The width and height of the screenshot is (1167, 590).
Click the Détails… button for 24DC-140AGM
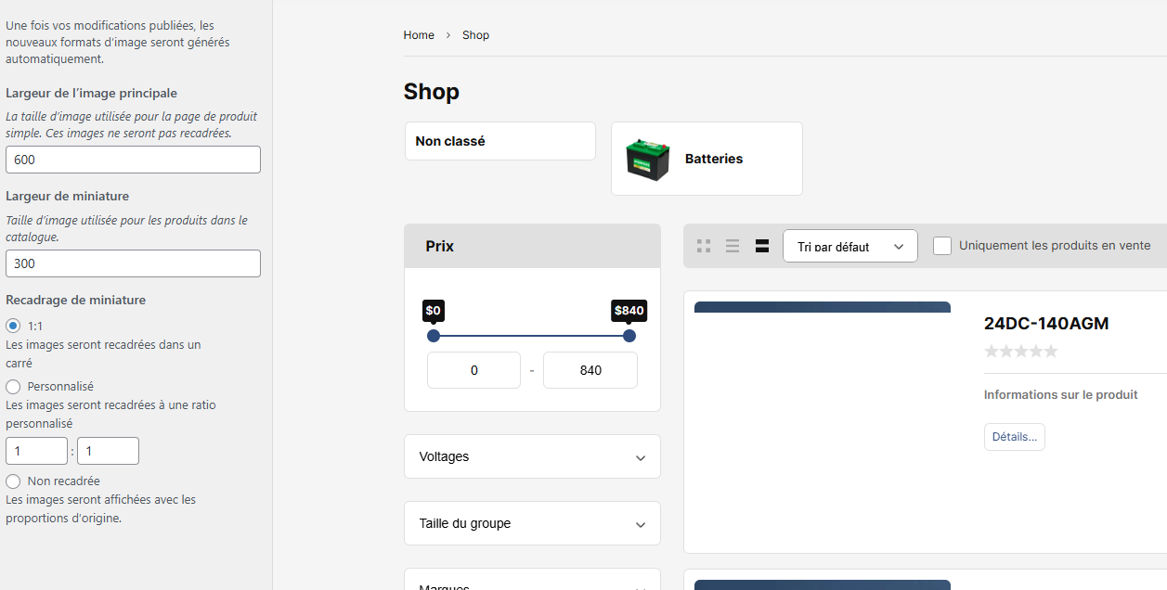pyautogui.click(x=1015, y=437)
